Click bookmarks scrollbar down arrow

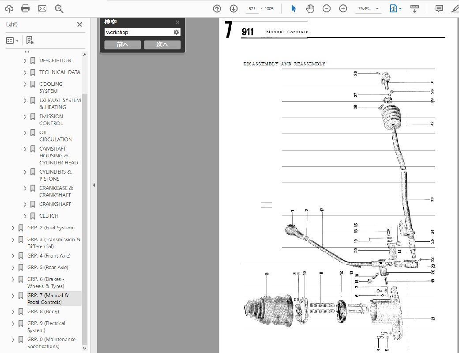click(x=85, y=348)
